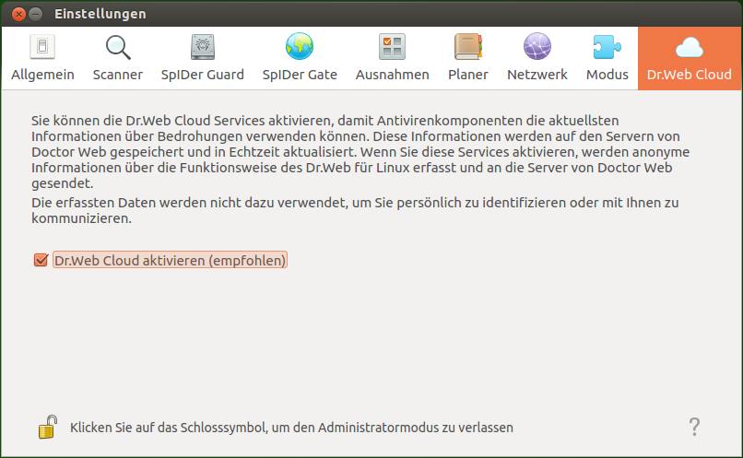This screenshot has width=743, height=458.
Task: Close the Einstellungen window
Action: click(x=18, y=14)
